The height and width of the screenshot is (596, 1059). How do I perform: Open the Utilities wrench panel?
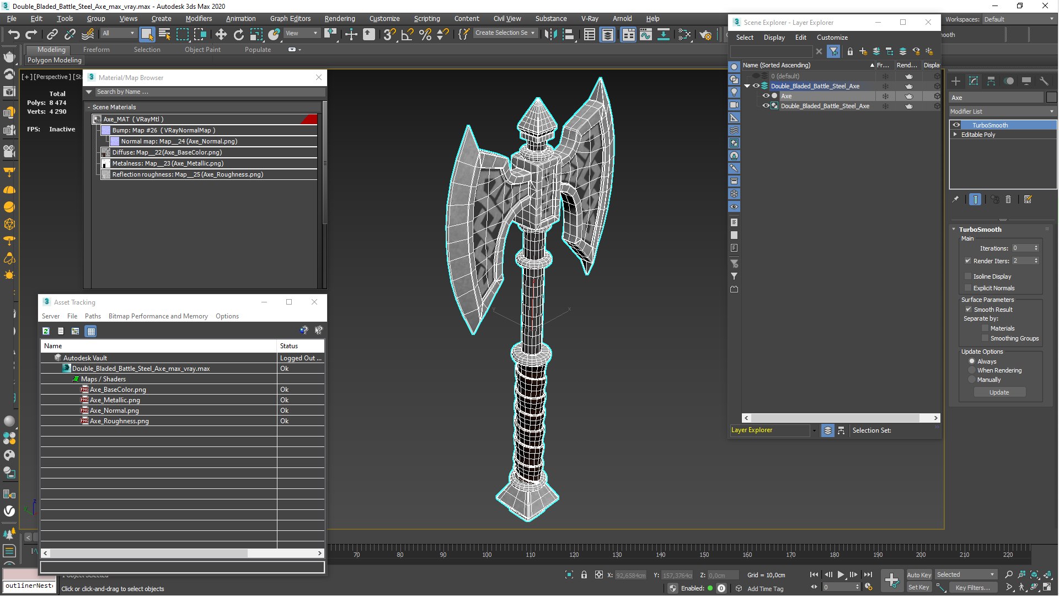pyautogui.click(x=1044, y=81)
